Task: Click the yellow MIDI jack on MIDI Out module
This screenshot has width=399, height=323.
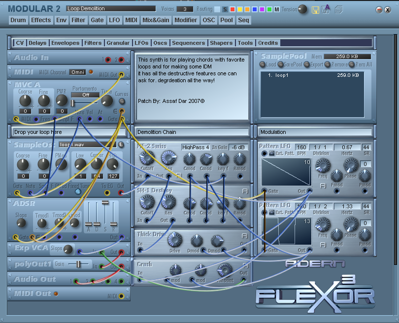Action: [121, 296]
